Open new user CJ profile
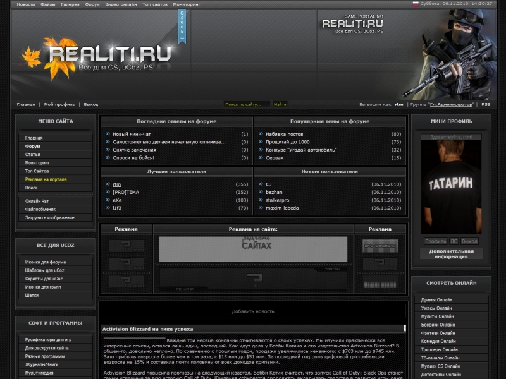506x379 pixels. [269, 184]
